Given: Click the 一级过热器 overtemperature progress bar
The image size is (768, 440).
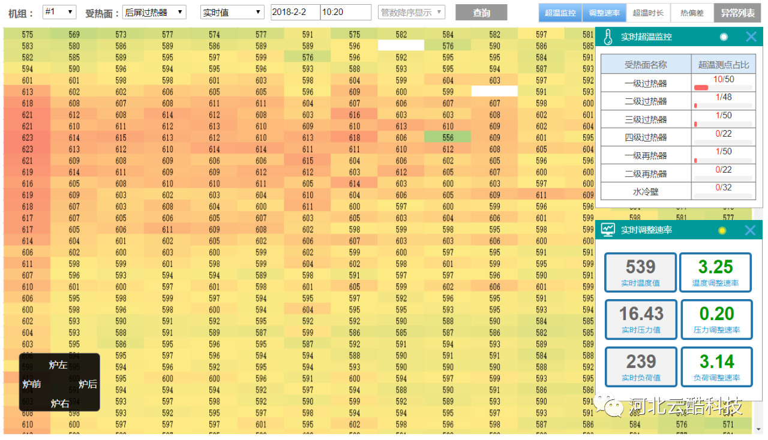Looking at the screenshot, I should coord(723,88).
